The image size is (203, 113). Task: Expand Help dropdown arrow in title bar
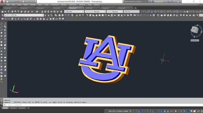(181, 2)
